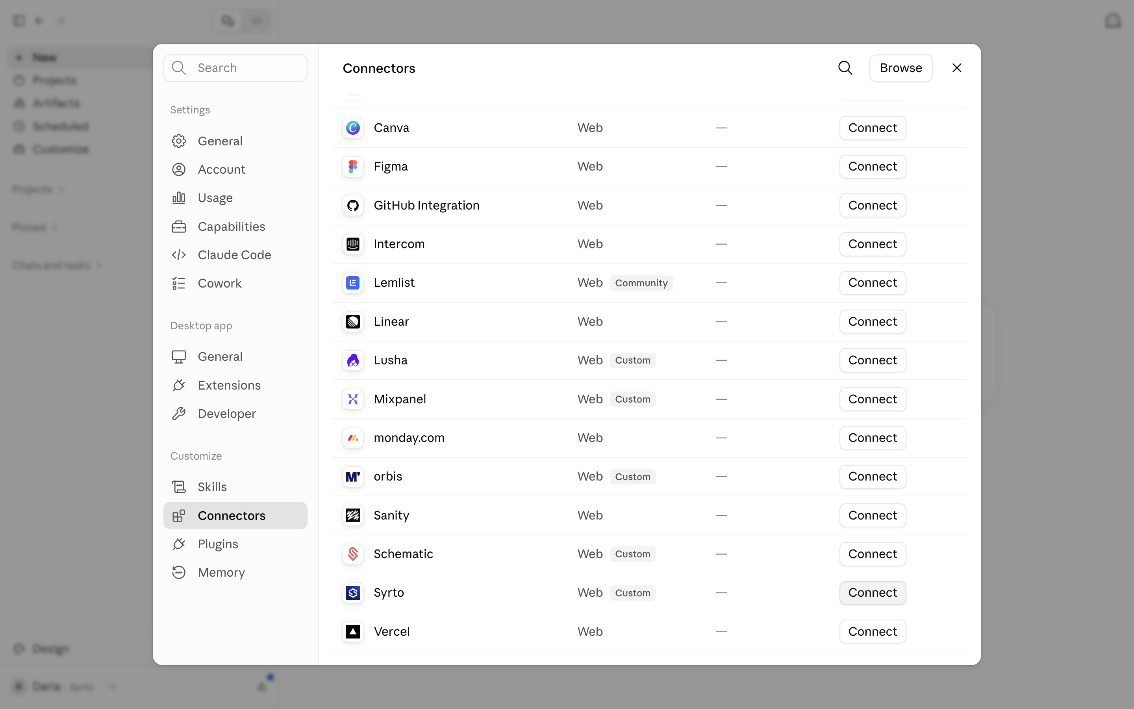Screen dimensions: 1134x709
Task: Click the Connectors heading
Action: click(379, 69)
